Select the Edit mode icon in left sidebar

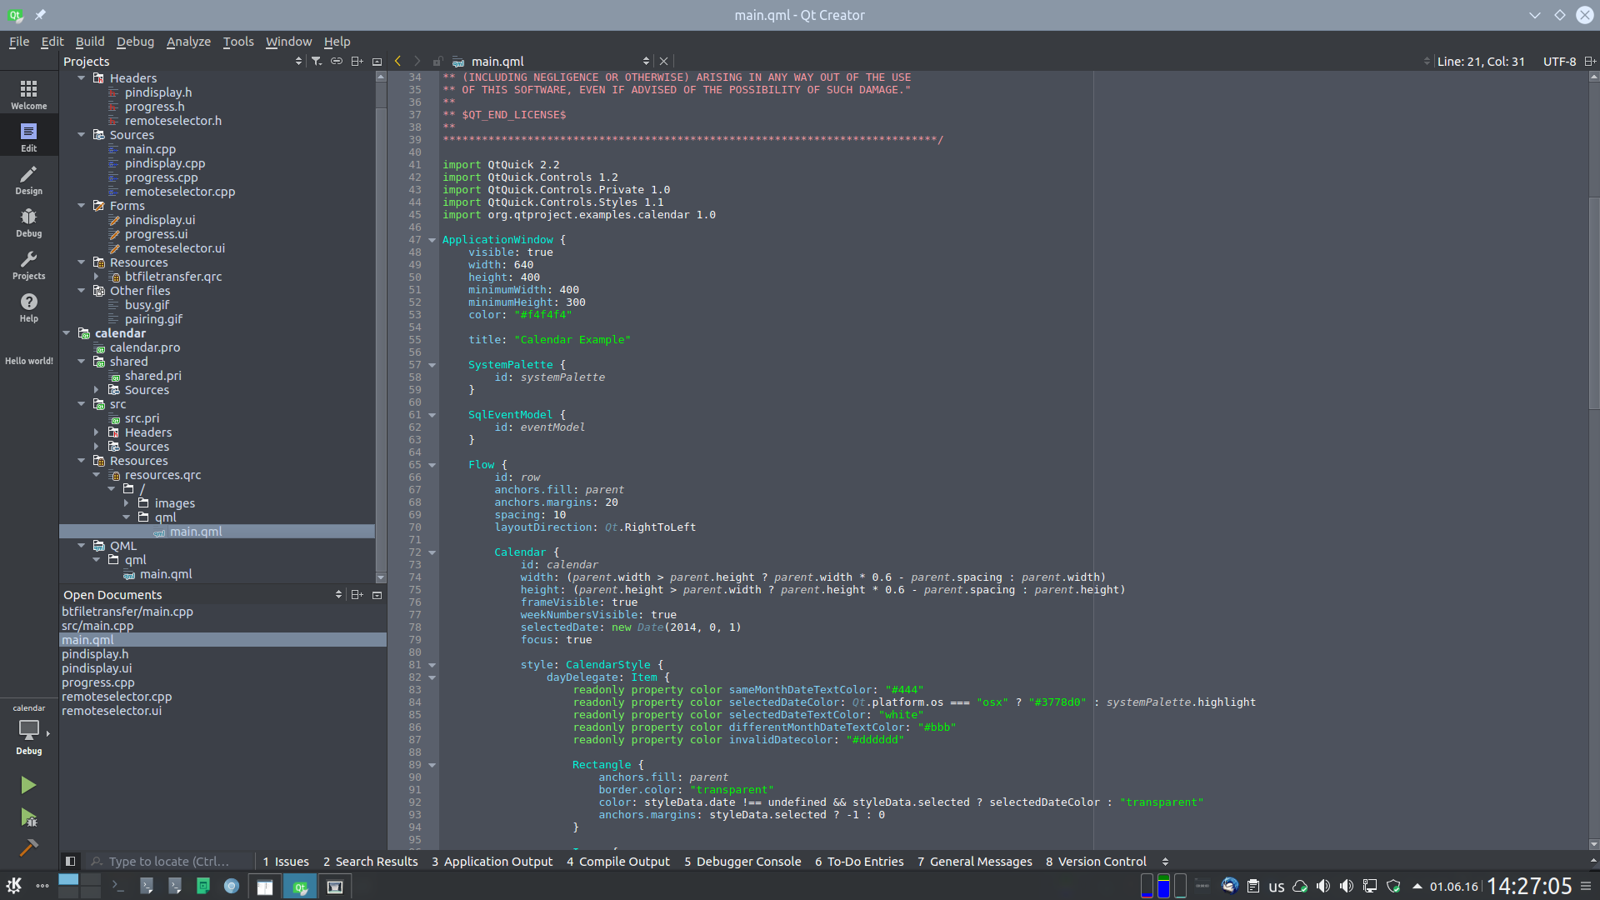(28, 131)
